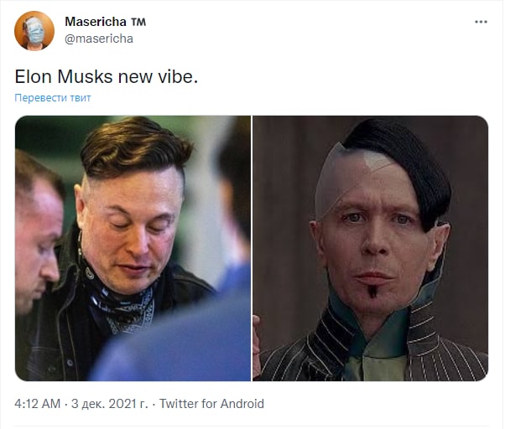Screen dimensions: 505x429
Task: Click the word Musks in the tweet text
Action: pos(85,76)
